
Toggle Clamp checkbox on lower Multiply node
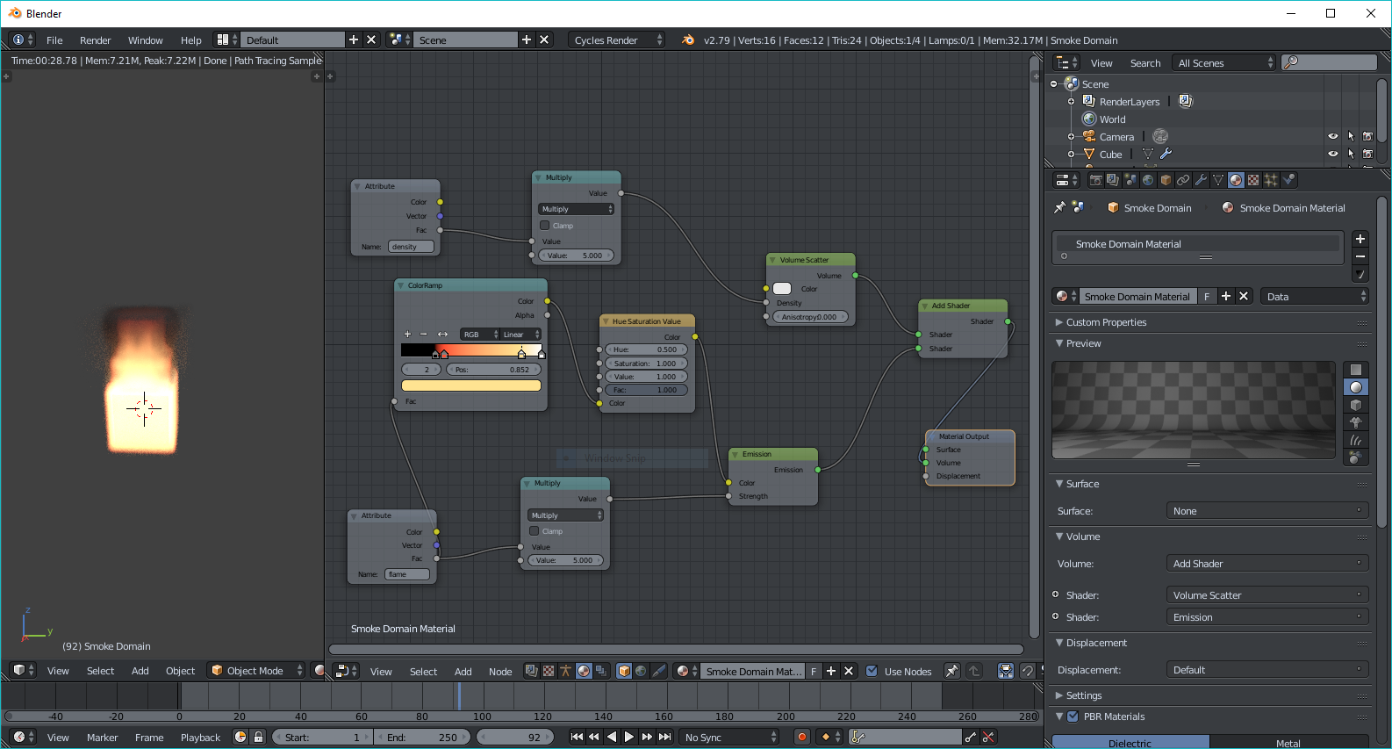point(534,531)
